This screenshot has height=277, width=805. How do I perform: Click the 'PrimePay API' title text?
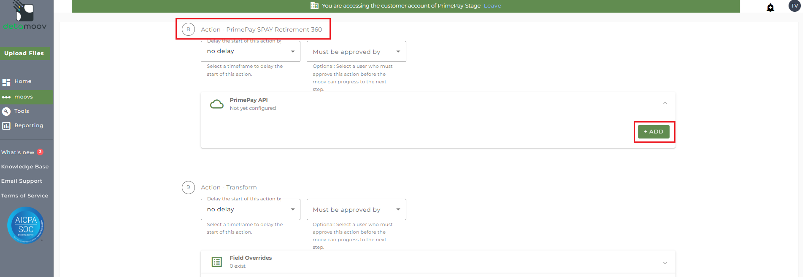[x=249, y=100]
